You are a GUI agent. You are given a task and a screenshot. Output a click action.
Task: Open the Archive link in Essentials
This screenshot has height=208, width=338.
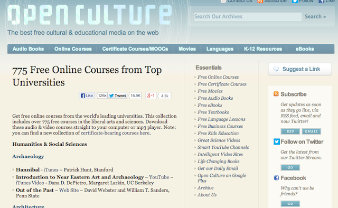point(205,188)
